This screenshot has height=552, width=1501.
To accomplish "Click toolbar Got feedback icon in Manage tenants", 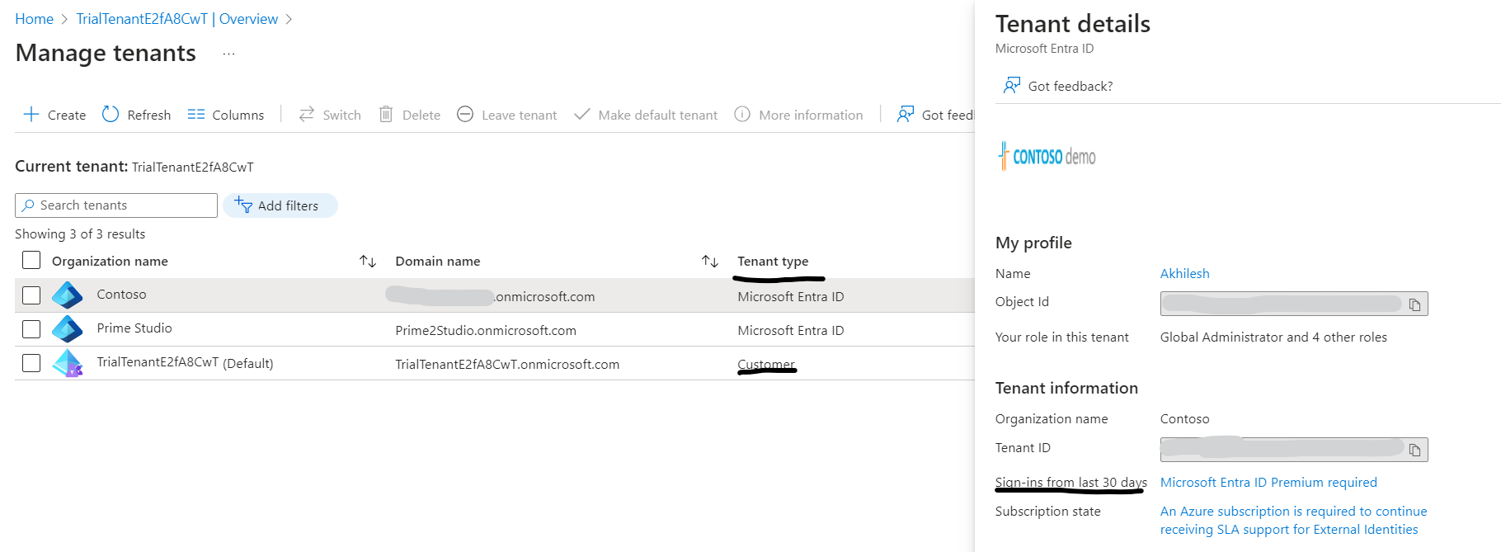I will (x=906, y=114).
